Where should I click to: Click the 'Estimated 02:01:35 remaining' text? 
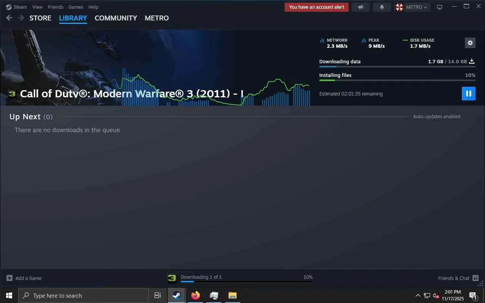(351, 94)
